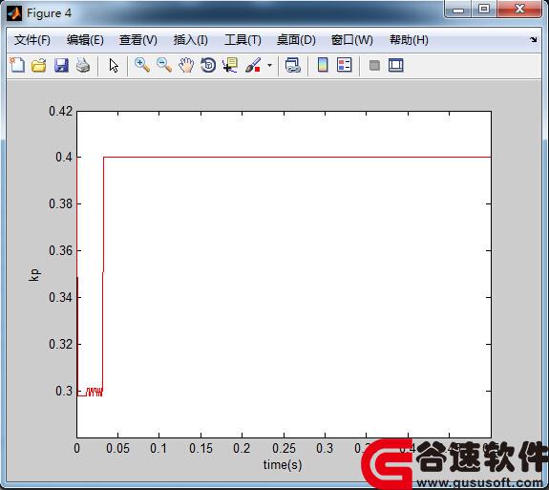The image size is (549, 490).
Task: Click the New Figure icon
Action: 17,65
